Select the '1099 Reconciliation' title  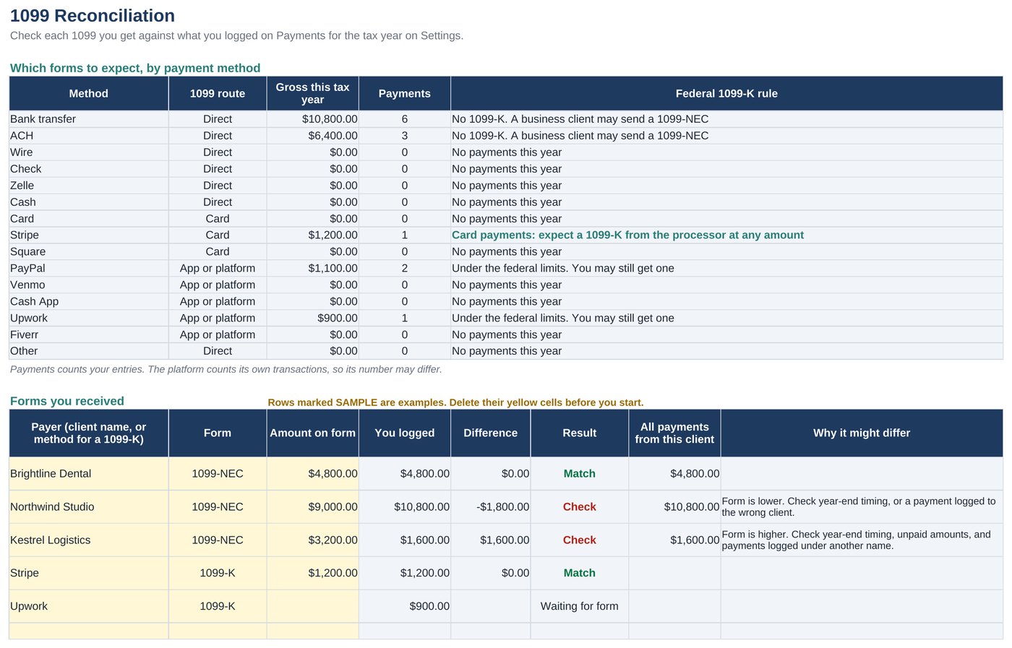(93, 16)
